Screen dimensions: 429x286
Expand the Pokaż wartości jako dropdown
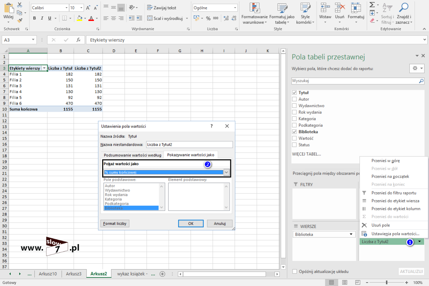point(227,172)
